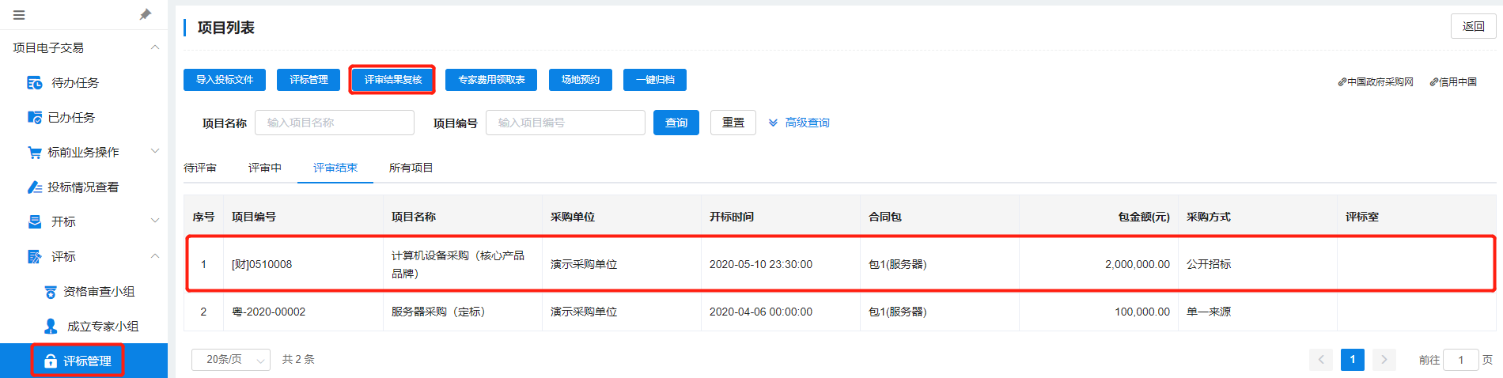The image size is (1503, 378).
Task: Select 投标情况查看 in the sidebar
Action: point(82,187)
